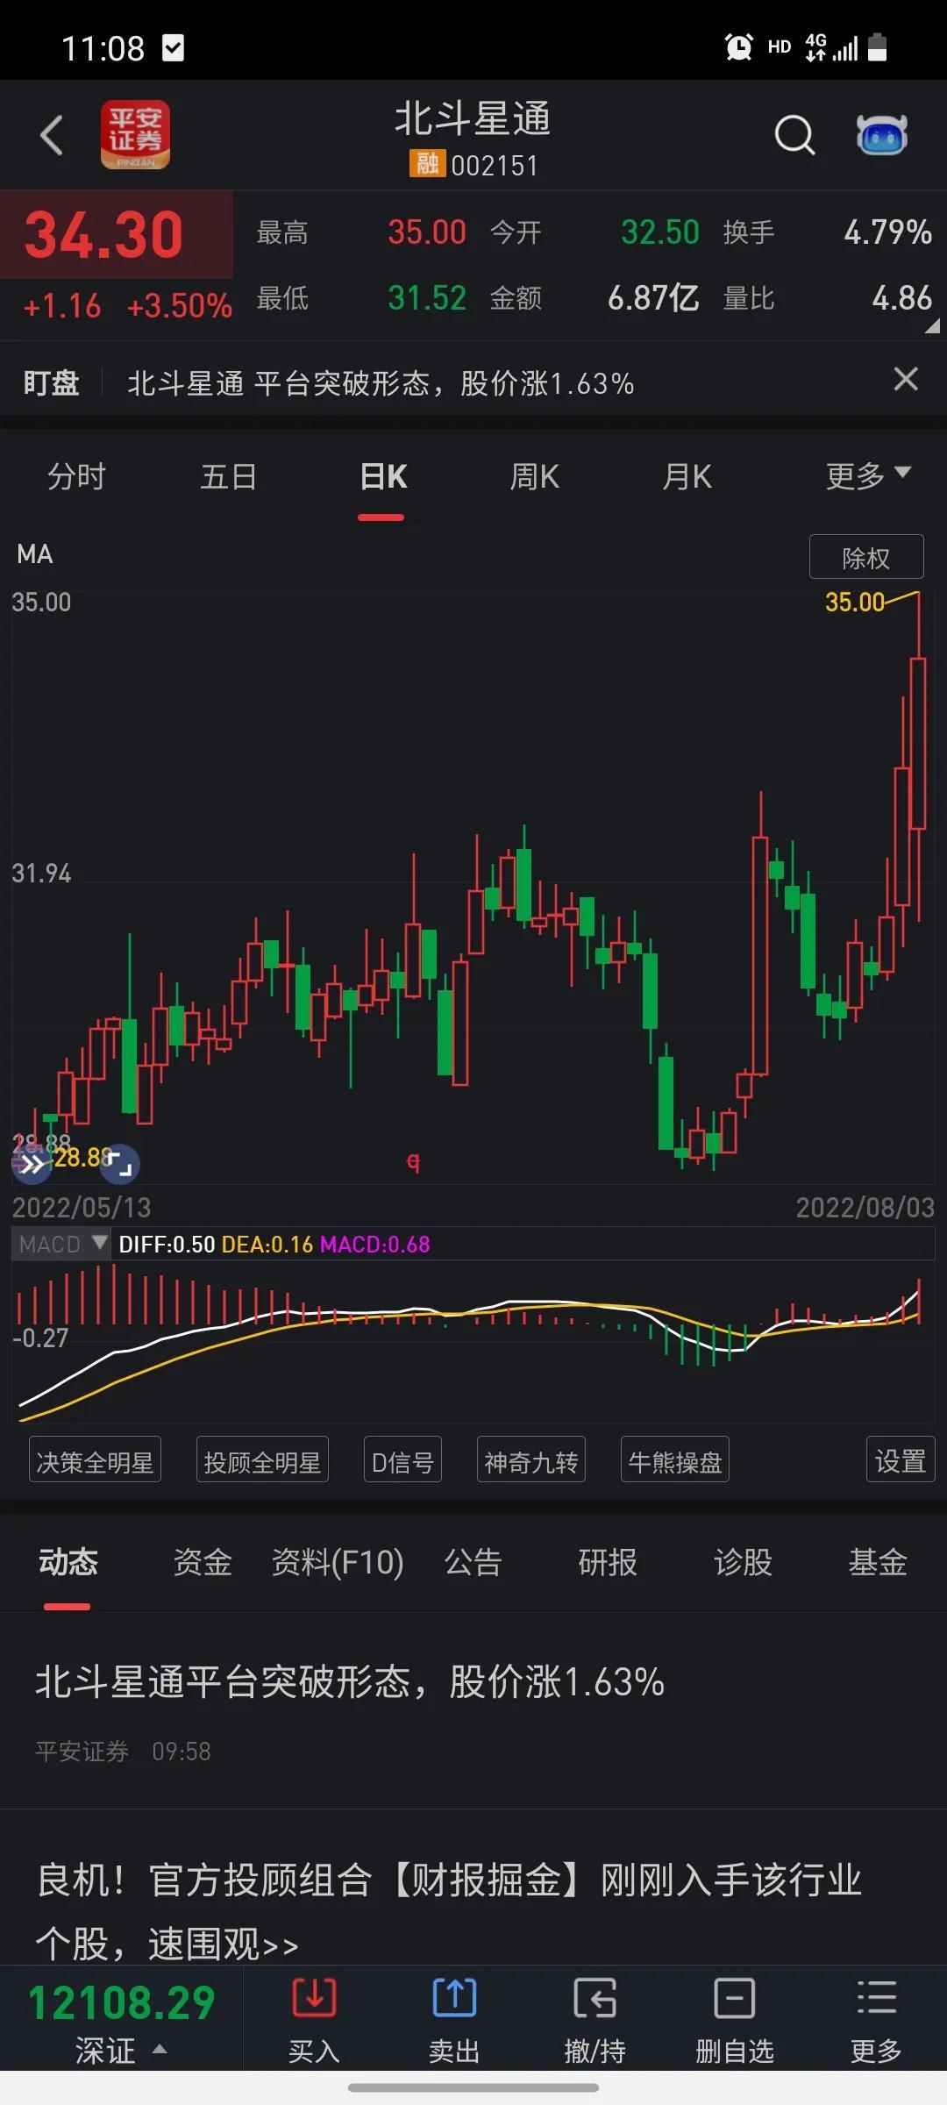Screen dimensions: 947x2105
Task: Tap the DEA:0.16 indicator value
Action: coord(267,1244)
